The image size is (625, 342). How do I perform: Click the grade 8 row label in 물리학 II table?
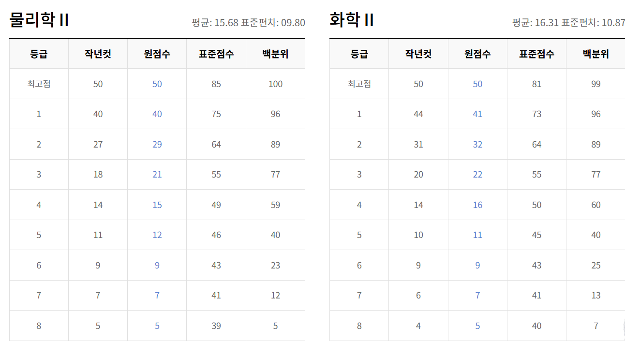38,326
